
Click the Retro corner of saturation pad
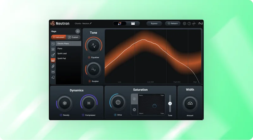(141, 95)
